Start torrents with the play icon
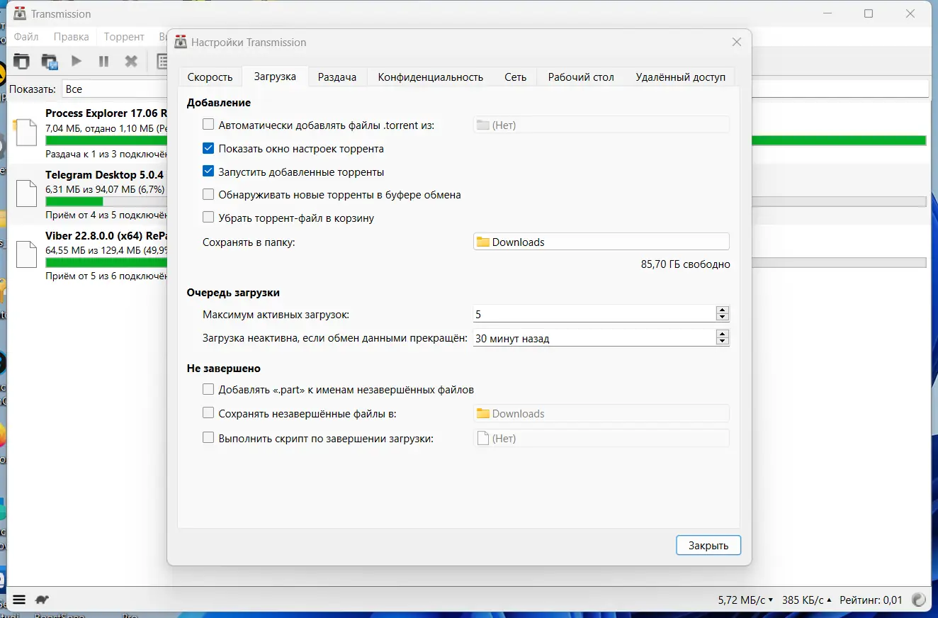938x618 pixels. pos(77,62)
